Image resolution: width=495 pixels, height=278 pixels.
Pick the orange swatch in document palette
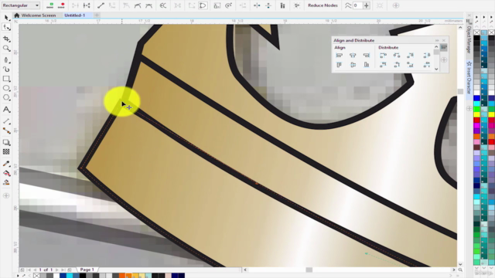point(122,276)
